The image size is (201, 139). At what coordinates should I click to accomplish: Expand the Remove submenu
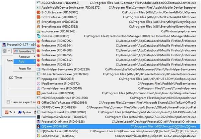[24, 57]
